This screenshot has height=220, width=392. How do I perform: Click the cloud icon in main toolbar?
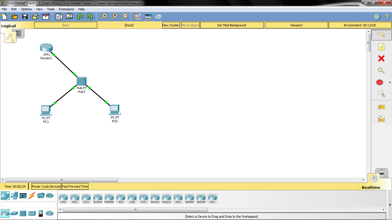158,17
